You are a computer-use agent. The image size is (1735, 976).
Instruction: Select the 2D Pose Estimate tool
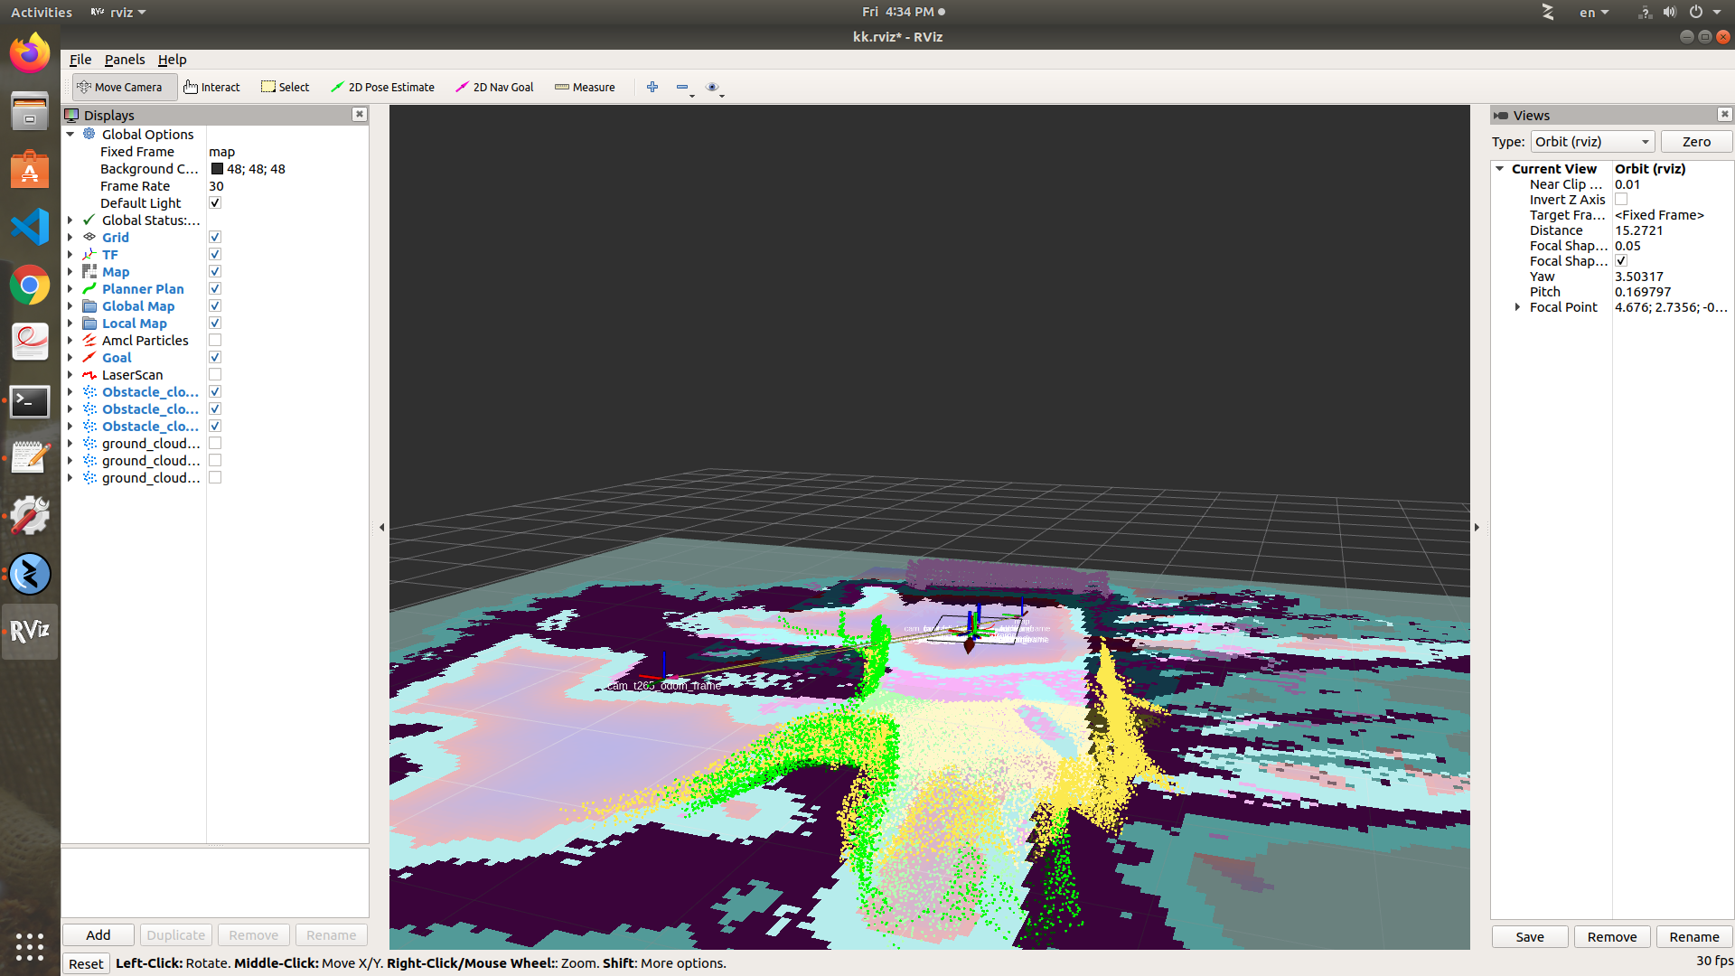[x=382, y=87]
